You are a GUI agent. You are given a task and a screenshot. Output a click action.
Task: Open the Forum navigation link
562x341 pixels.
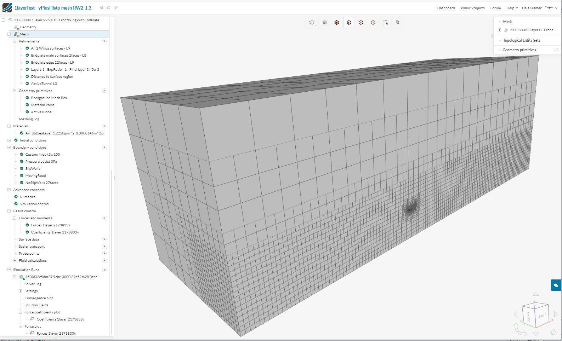495,8
